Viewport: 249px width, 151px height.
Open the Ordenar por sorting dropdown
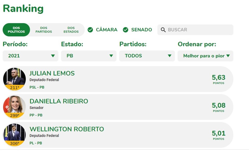(x=205, y=56)
